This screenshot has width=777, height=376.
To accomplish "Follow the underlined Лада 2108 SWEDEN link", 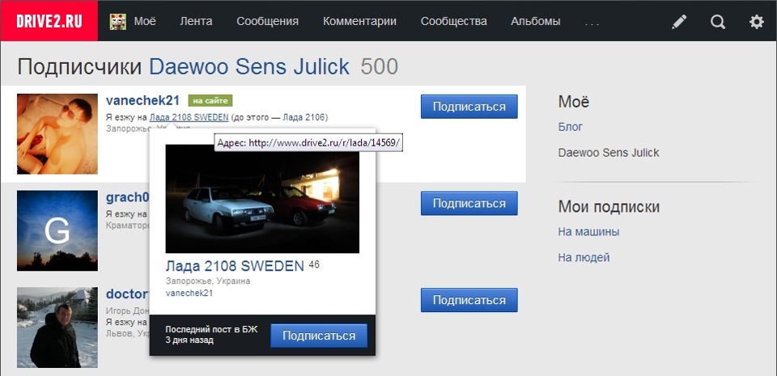I will pos(189,117).
